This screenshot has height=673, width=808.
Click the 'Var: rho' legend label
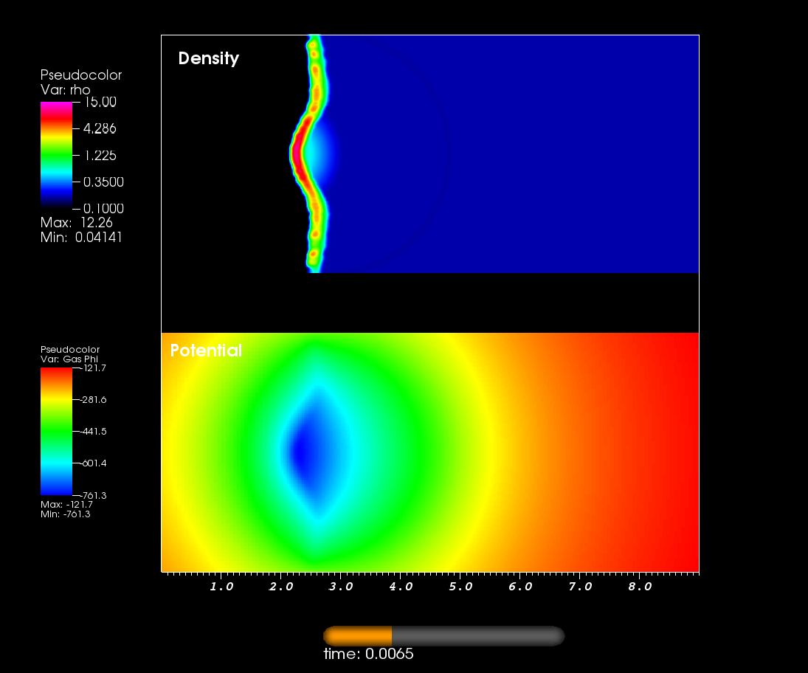[x=66, y=90]
